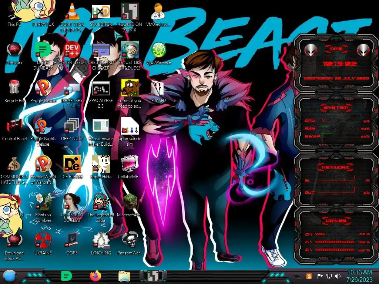Open the ISRAEL SPY shortcut
The image size is (379, 284).
click(x=72, y=92)
